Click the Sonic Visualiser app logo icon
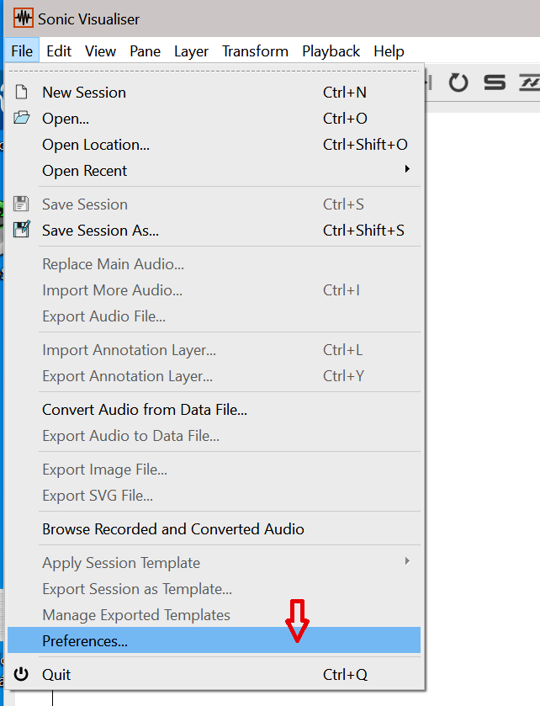The height and width of the screenshot is (706, 540). tap(23, 18)
